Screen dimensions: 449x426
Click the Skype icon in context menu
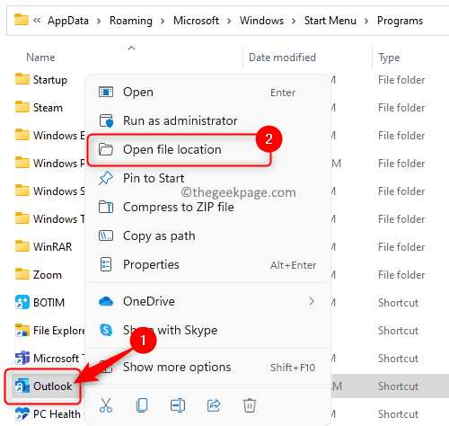(106, 330)
